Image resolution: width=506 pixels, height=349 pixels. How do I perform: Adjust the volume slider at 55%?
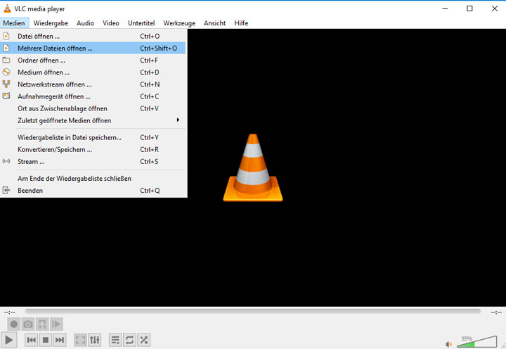coord(477,341)
